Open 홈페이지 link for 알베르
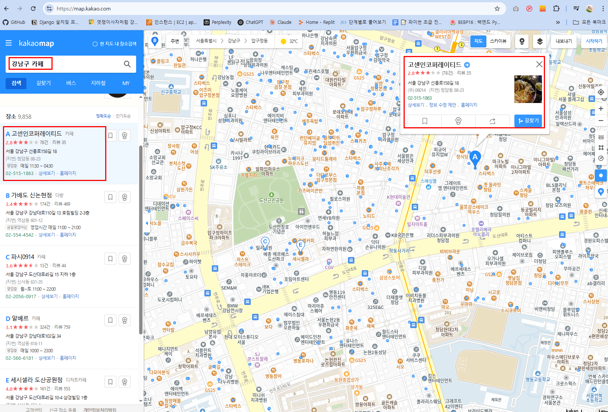The height and width of the screenshot is (412, 608). [x=68, y=358]
